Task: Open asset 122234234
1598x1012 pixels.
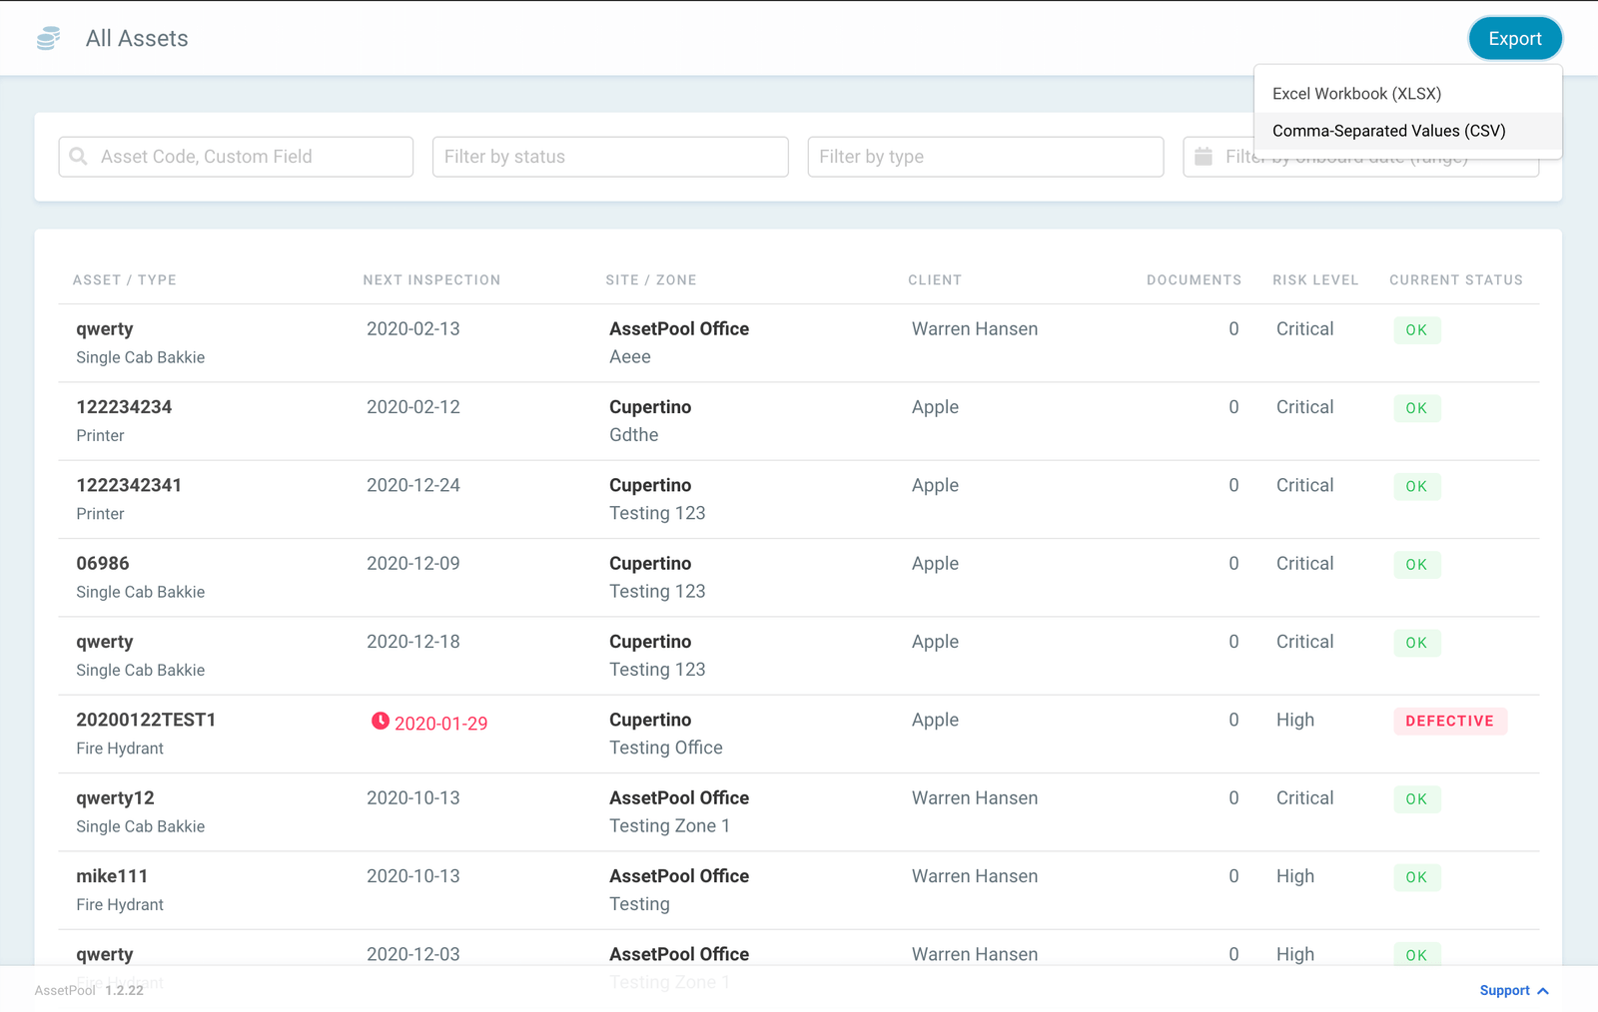Action: coord(124,407)
